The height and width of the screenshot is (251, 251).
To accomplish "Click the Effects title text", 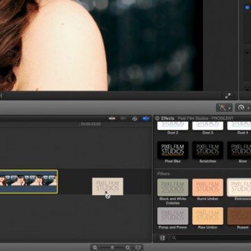I will coord(167,119).
